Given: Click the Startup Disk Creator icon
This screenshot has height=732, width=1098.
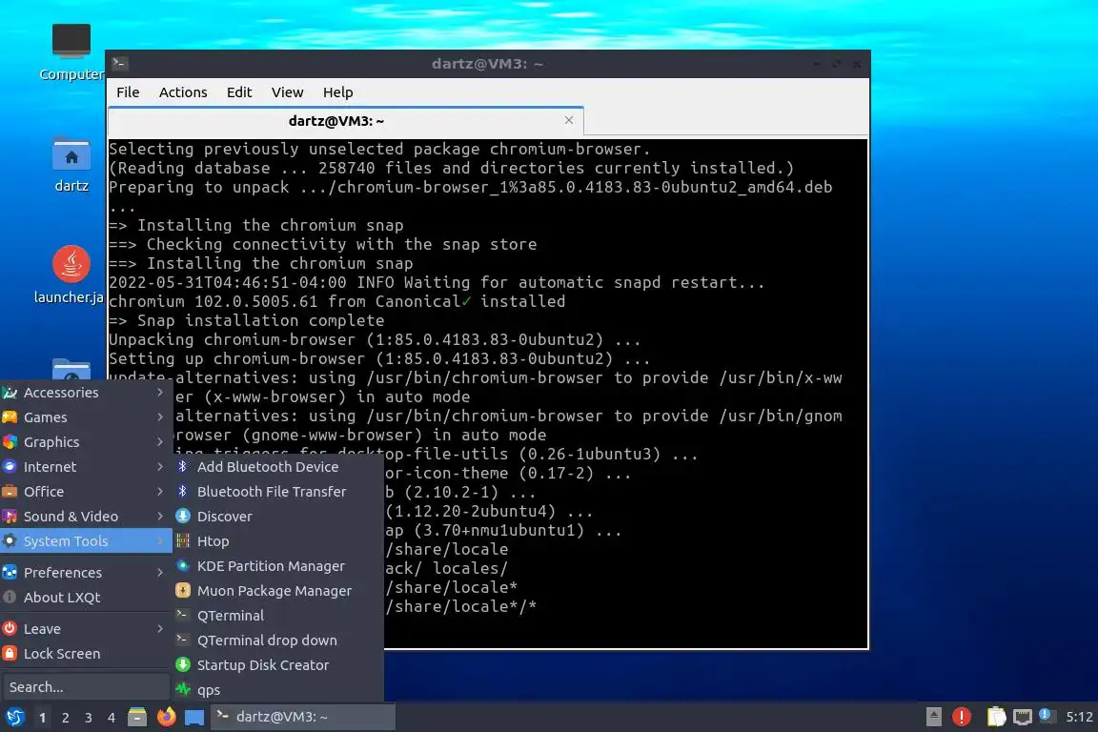Looking at the screenshot, I should click(x=183, y=664).
